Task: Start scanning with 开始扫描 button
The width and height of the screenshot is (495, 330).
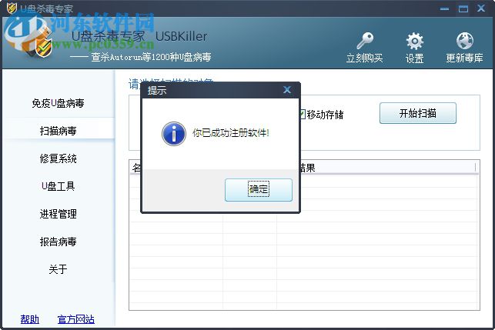Action: 418,113
